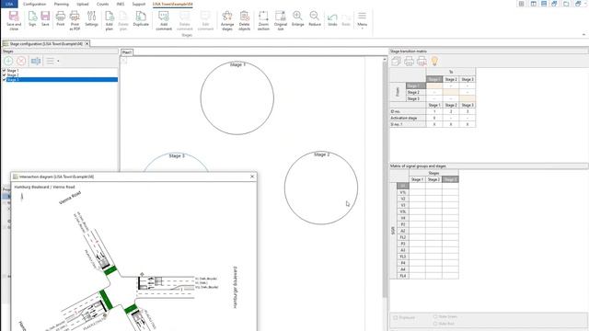Click Stage 3 column header in transition matrix
589x331 pixels.
pyautogui.click(x=468, y=80)
